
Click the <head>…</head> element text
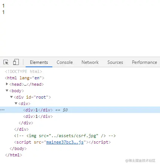point(26,84)
